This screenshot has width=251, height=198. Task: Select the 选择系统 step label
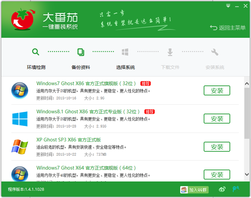point(125,67)
